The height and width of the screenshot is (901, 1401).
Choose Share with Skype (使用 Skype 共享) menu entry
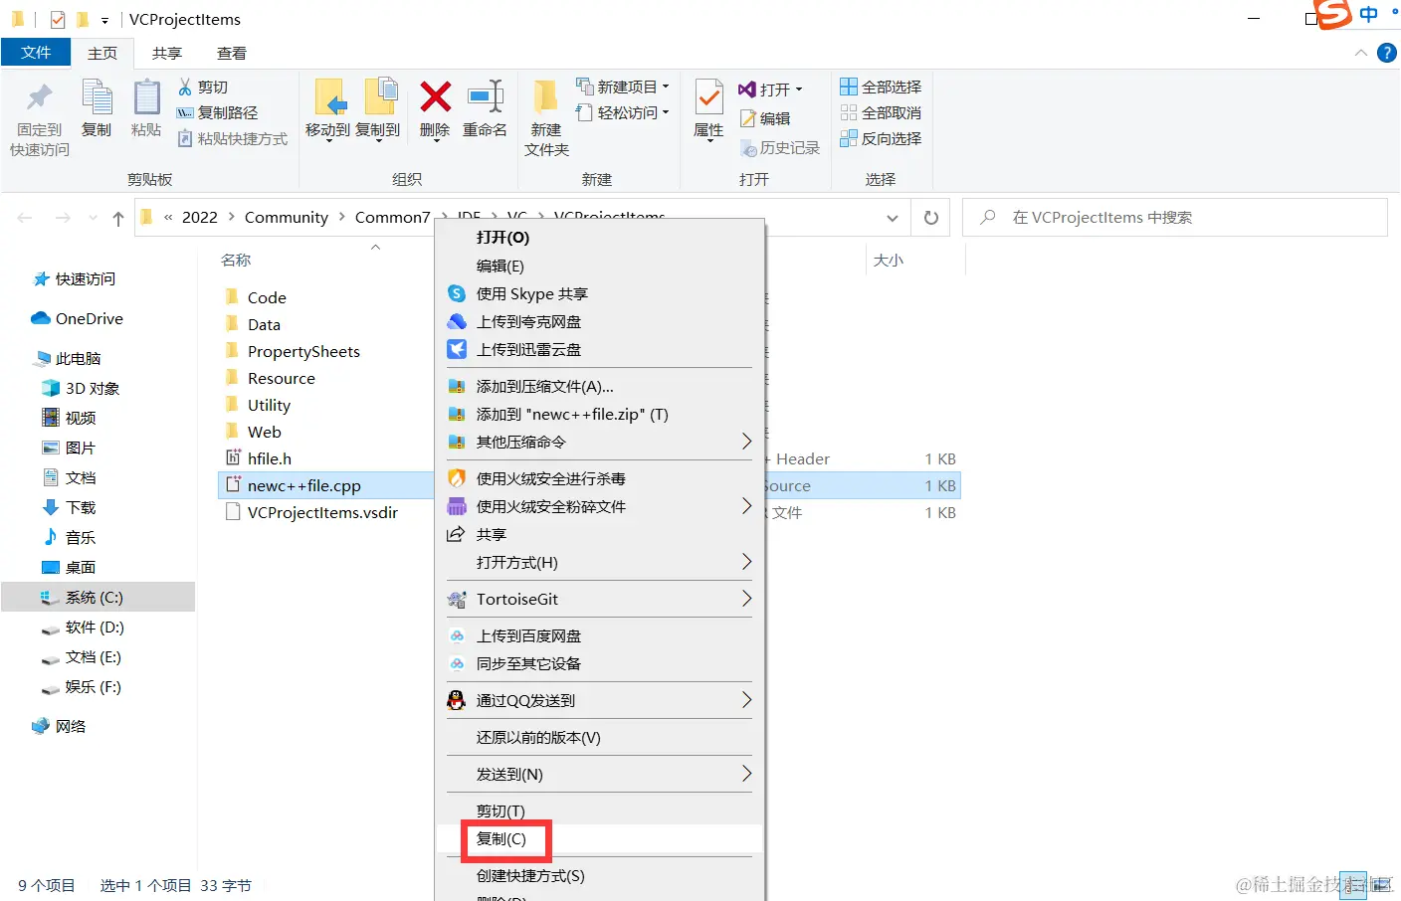(600, 294)
